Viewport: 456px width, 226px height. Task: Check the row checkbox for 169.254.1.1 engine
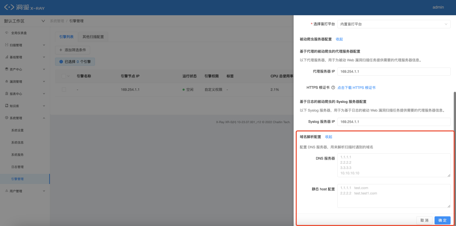pyautogui.click(x=64, y=89)
